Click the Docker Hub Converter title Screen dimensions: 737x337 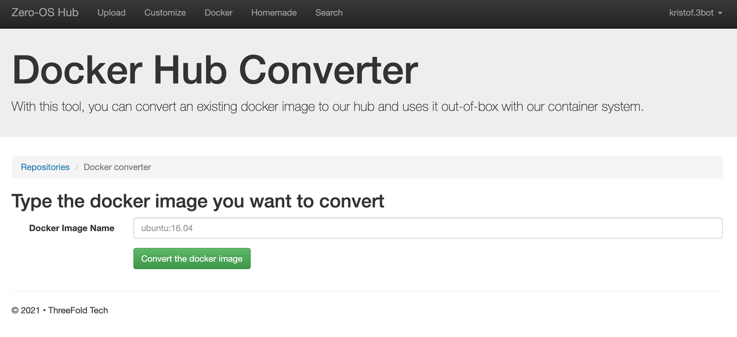coord(215,70)
